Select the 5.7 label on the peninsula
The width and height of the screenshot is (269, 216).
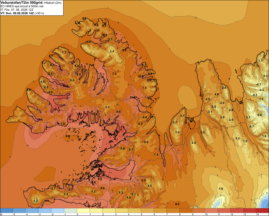coord(182,116)
